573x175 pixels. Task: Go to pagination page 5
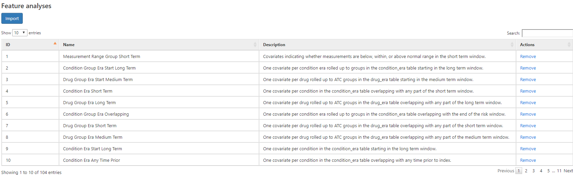point(549,171)
